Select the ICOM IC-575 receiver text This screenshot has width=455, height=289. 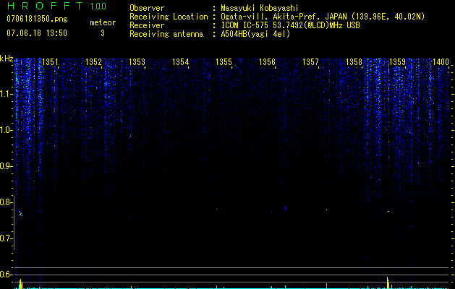coord(290,25)
